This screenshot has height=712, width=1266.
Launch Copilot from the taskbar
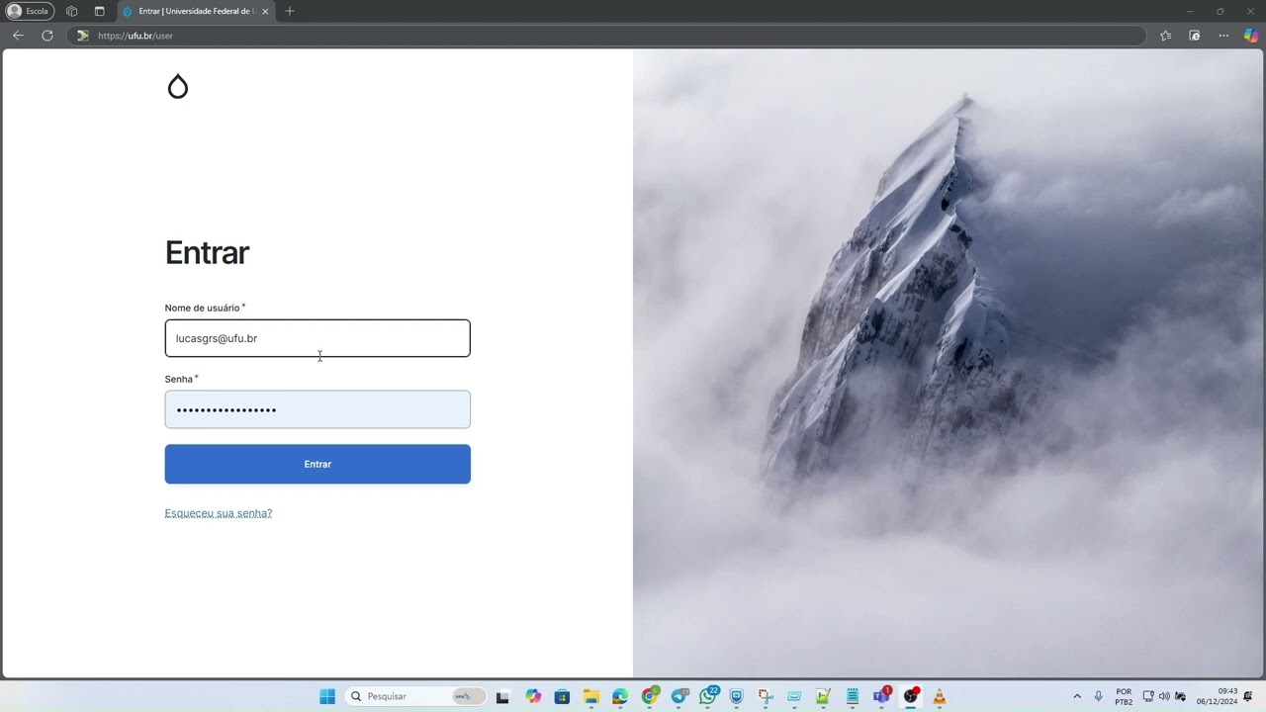pos(534,696)
